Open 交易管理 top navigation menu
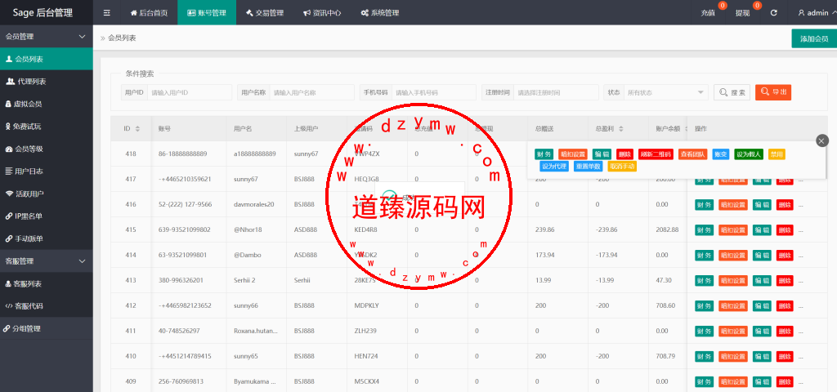The image size is (837, 392). (x=265, y=13)
